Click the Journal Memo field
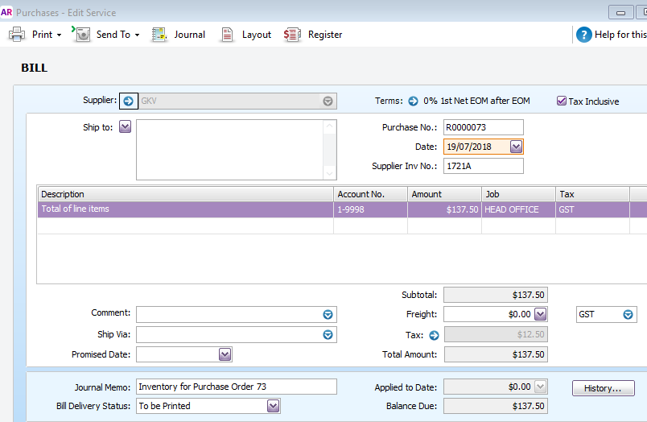Viewport: 647px width, 422px height. (x=237, y=387)
